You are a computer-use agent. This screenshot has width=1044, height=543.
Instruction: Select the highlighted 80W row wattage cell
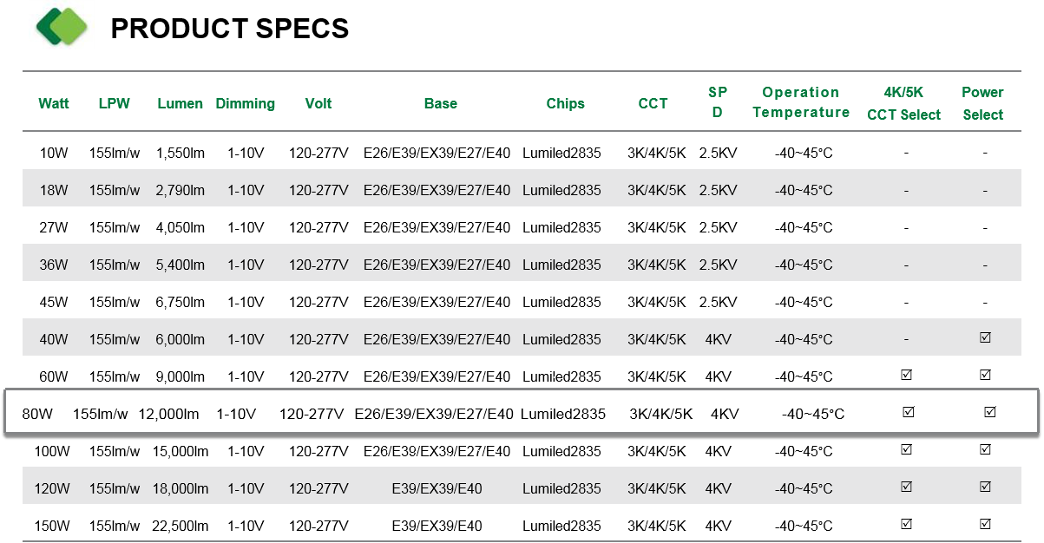coord(37,414)
